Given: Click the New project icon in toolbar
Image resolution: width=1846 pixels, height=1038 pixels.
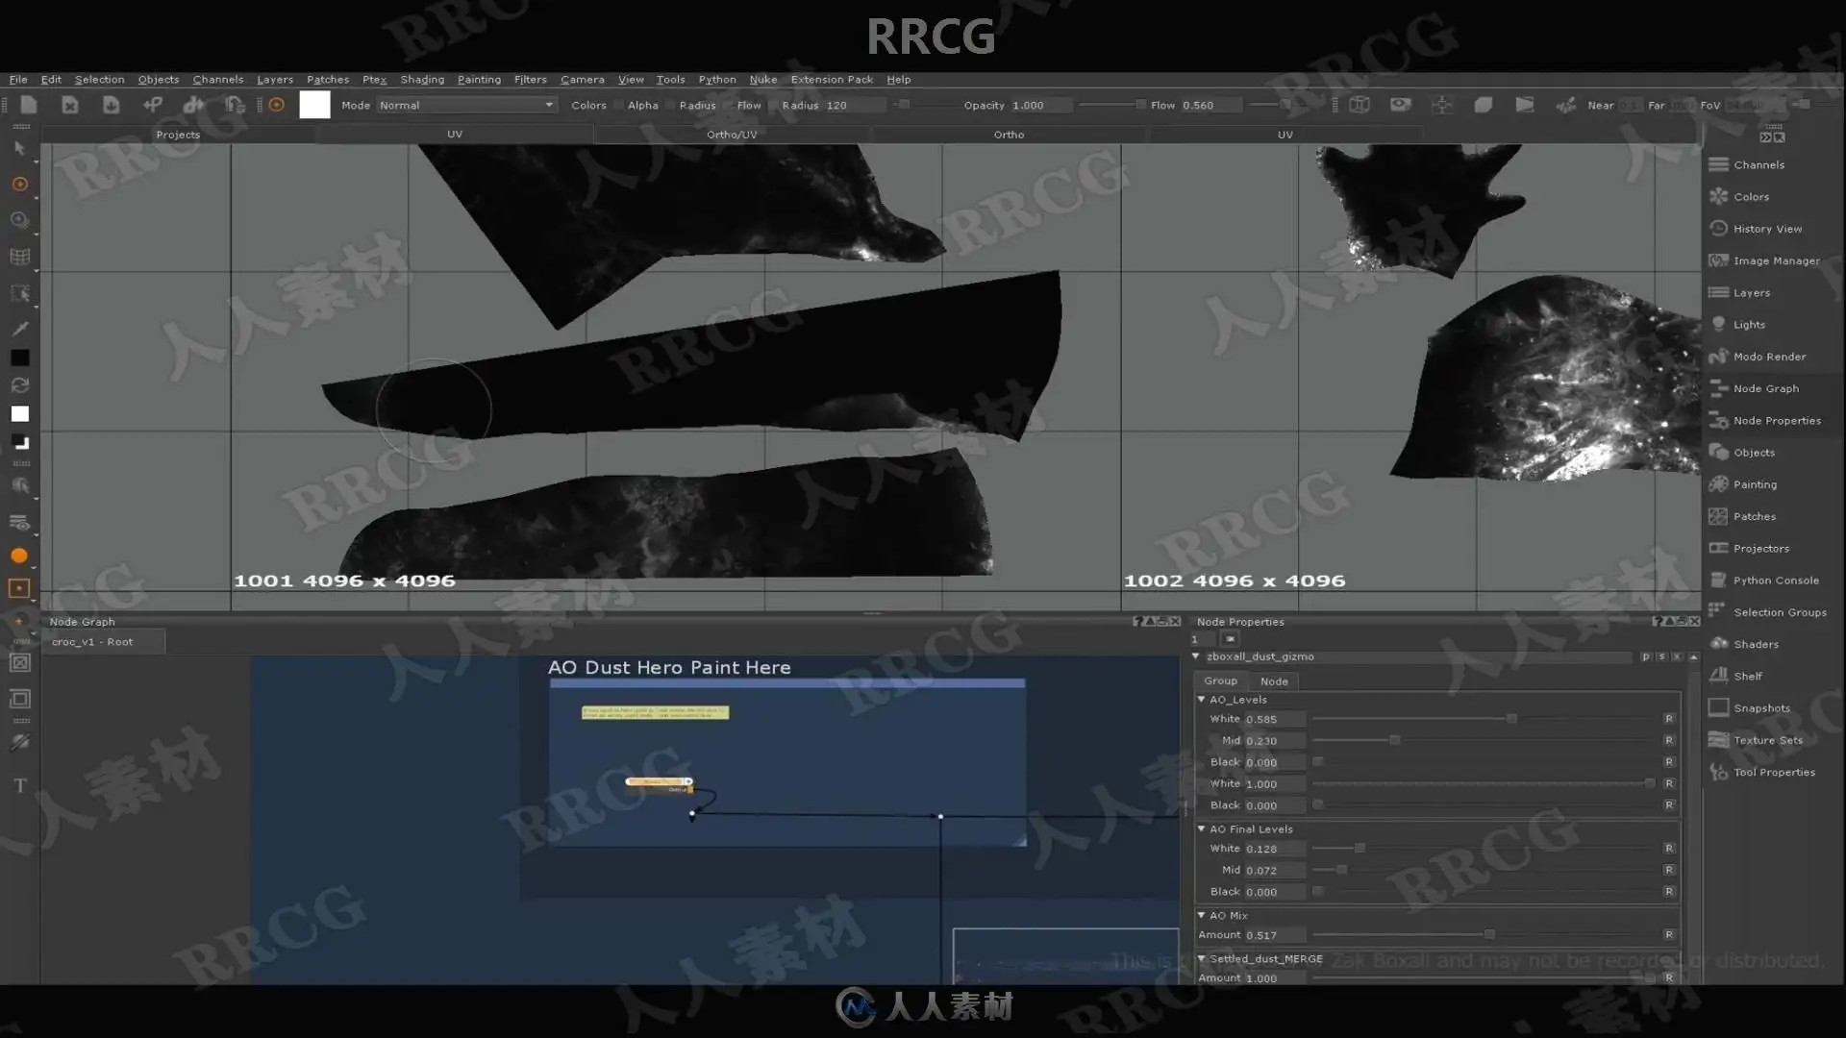Looking at the screenshot, I should click(x=29, y=105).
